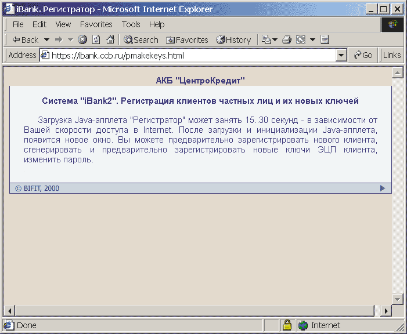
Task: Click the horizontal scrollbar left arrow
Action: (10, 311)
